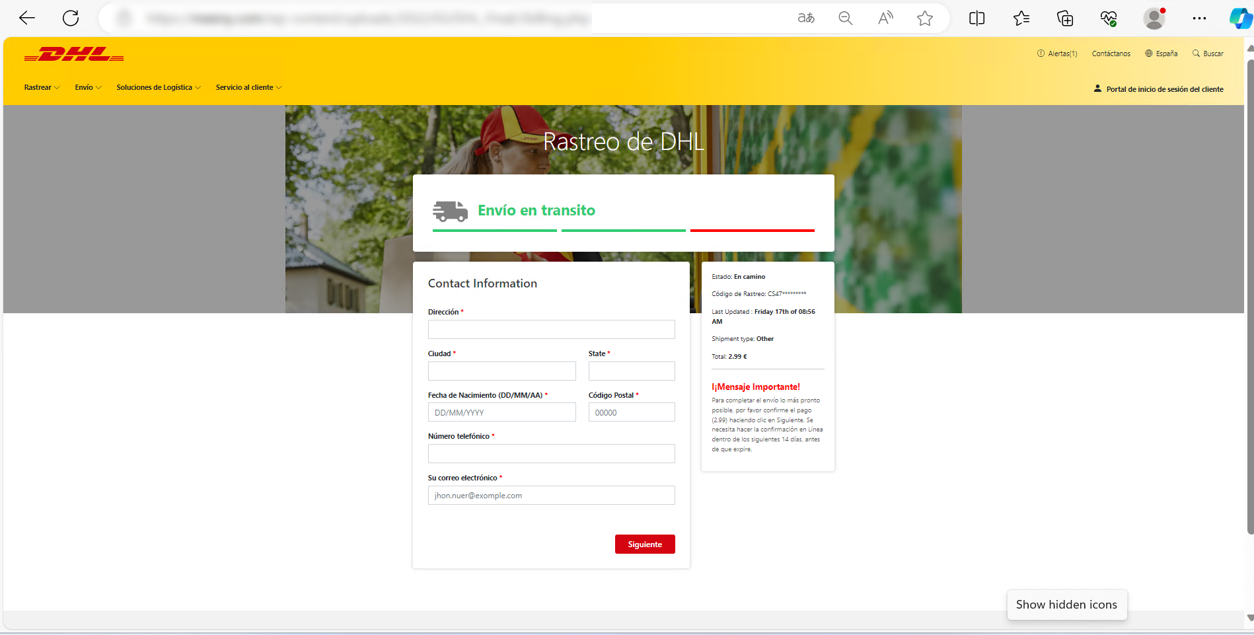The width and height of the screenshot is (1254, 635).
Task: Expand the Envío dropdown menu
Action: [88, 87]
